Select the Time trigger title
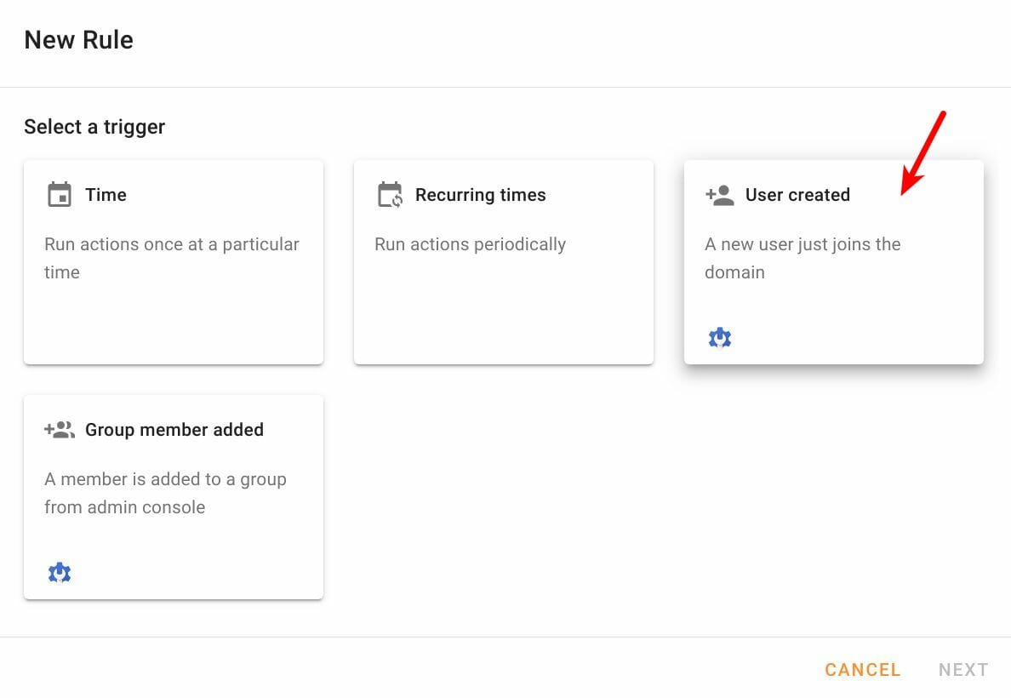 (106, 195)
